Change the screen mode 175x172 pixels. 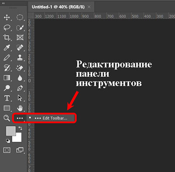(20, 150)
